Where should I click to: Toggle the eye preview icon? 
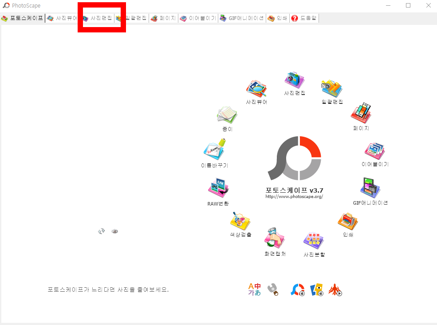pyautogui.click(x=114, y=231)
